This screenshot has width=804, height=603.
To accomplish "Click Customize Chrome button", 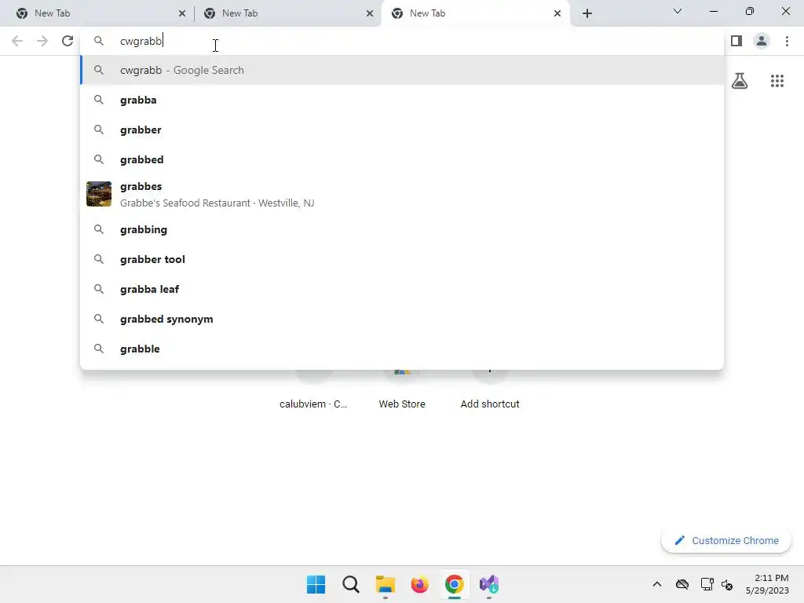I will click(726, 540).
